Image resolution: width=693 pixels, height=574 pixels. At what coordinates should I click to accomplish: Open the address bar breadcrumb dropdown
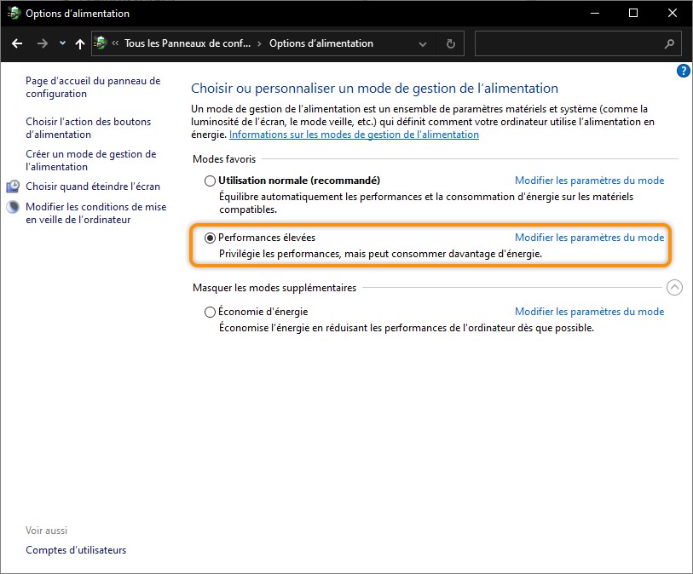point(423,43)
